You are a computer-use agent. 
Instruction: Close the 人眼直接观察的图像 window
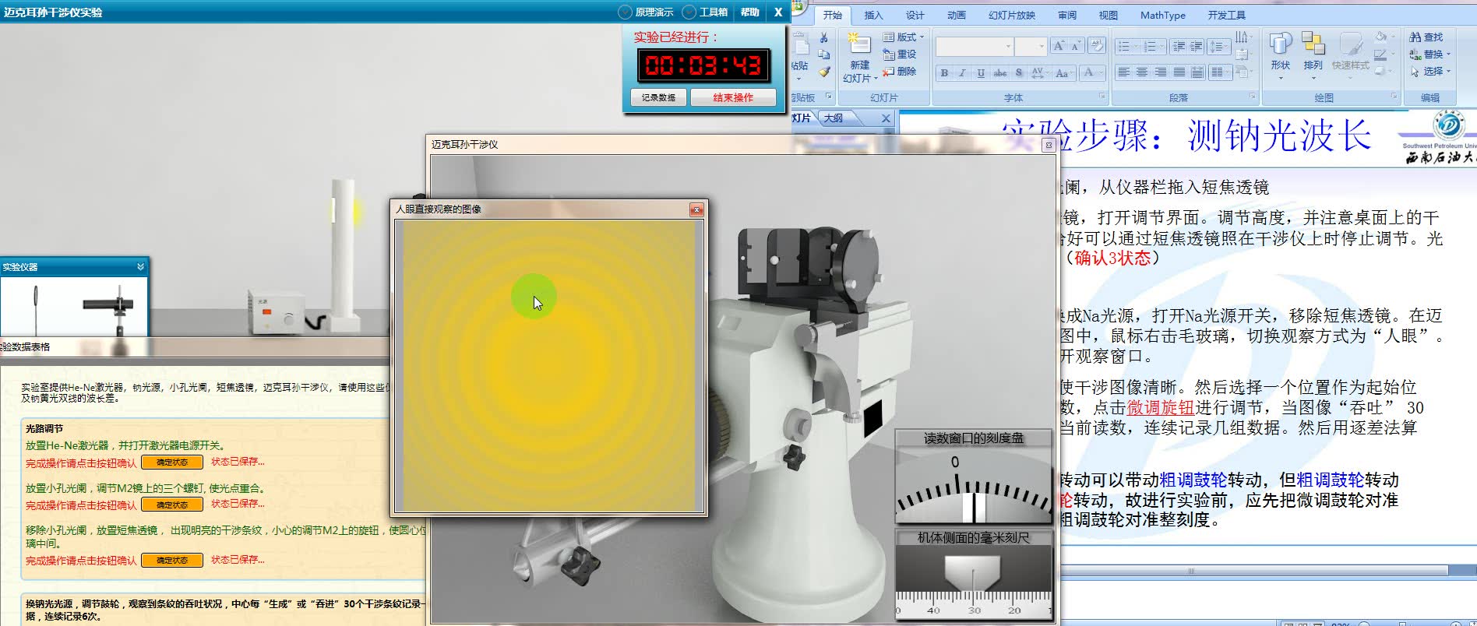coord(696,209)
